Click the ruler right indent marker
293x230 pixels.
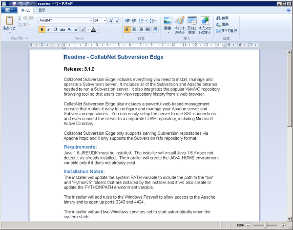[x=224, y=46]
